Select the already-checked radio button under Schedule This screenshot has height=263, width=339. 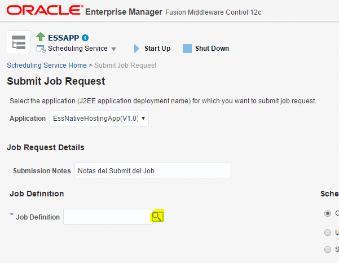[x=328, y=213]
